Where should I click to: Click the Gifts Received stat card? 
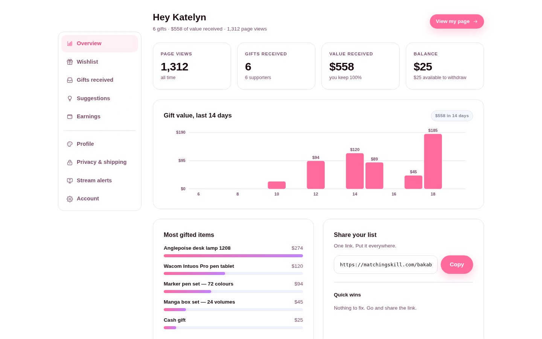[276, 66]
